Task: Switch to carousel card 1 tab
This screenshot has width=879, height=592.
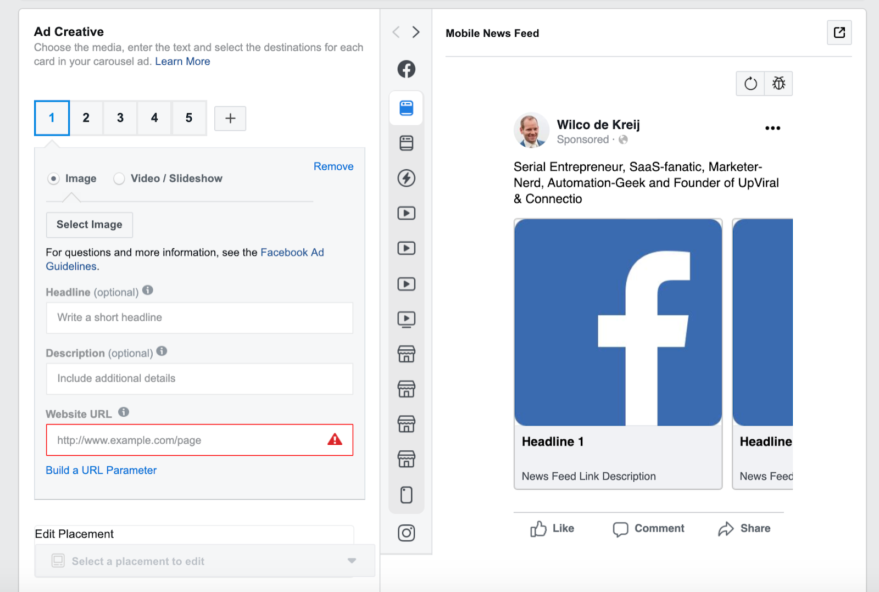Action: (52, 118)
